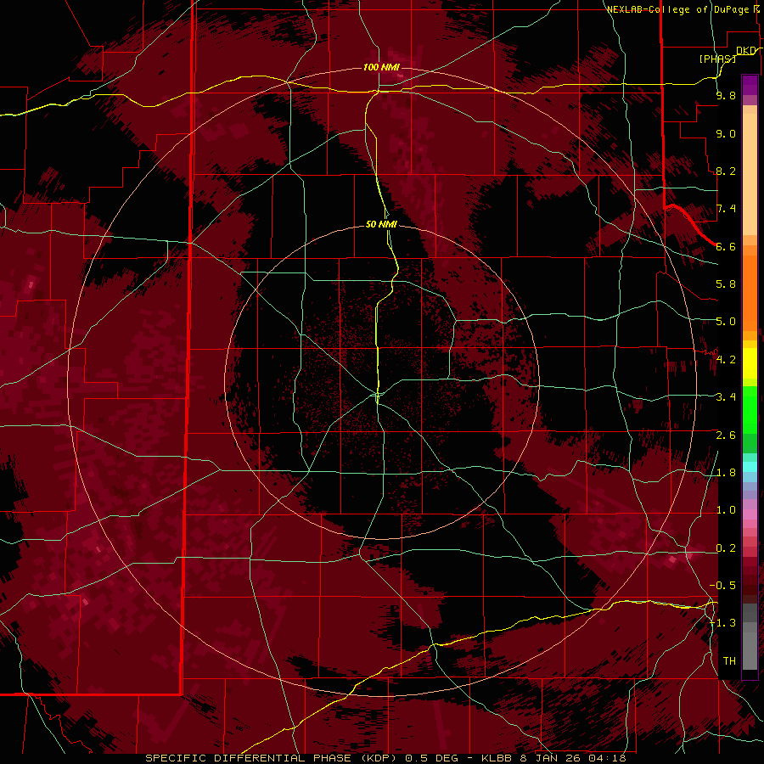
Task: Click the 4.2 value on color scale
Action: coord(726,360)
